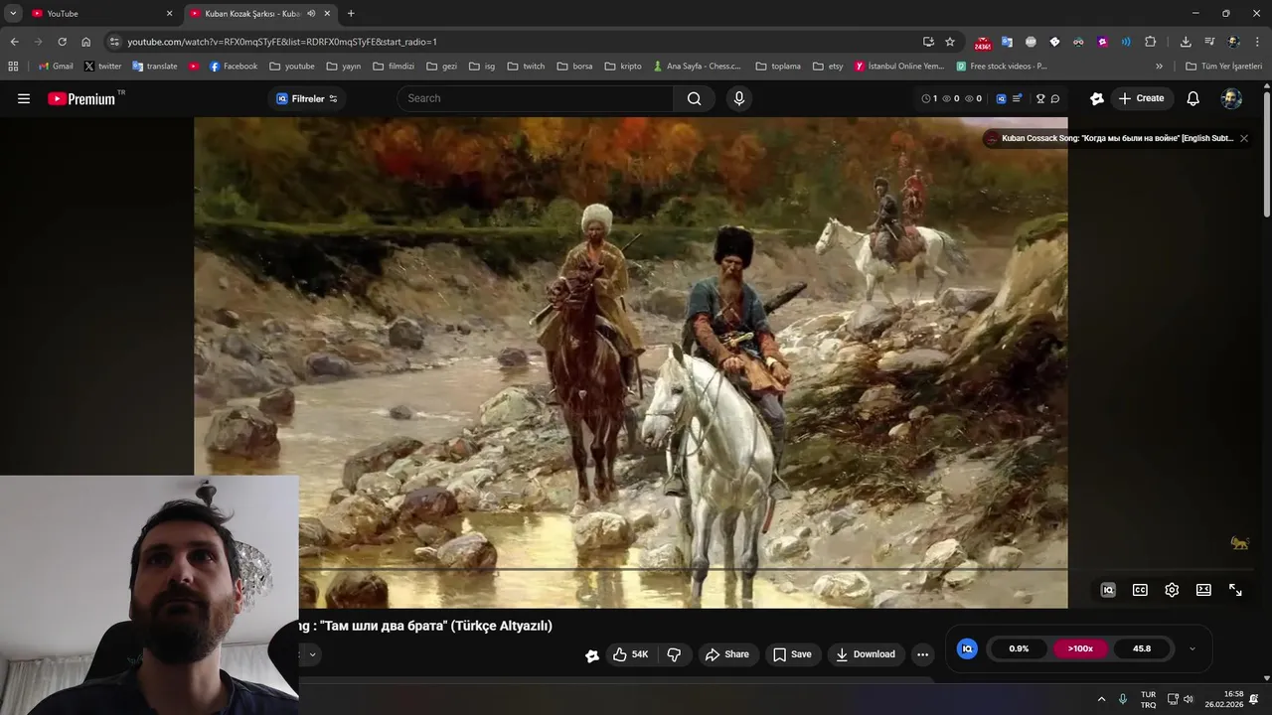Save the video to playlist

point(792,654)
